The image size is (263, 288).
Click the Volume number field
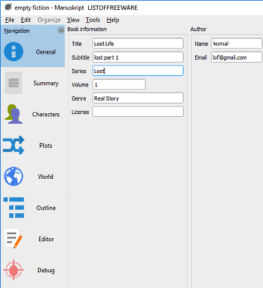click(119, 84)
